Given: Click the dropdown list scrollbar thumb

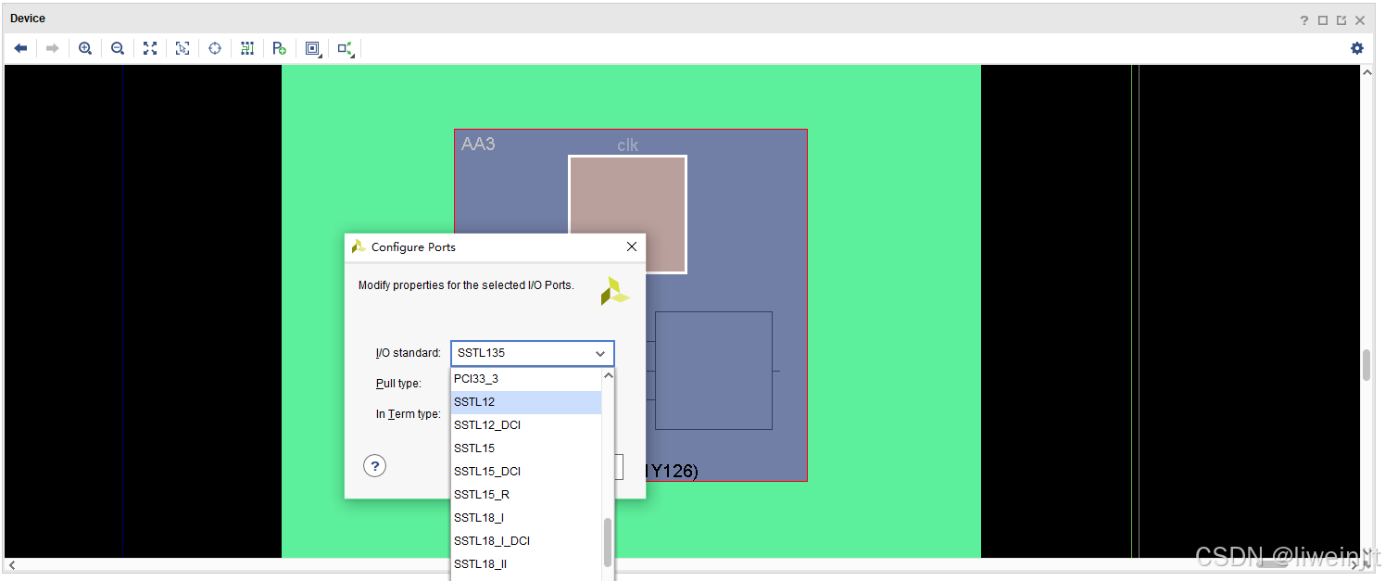Looking at the screenshot, I should (x=608, y=542).
